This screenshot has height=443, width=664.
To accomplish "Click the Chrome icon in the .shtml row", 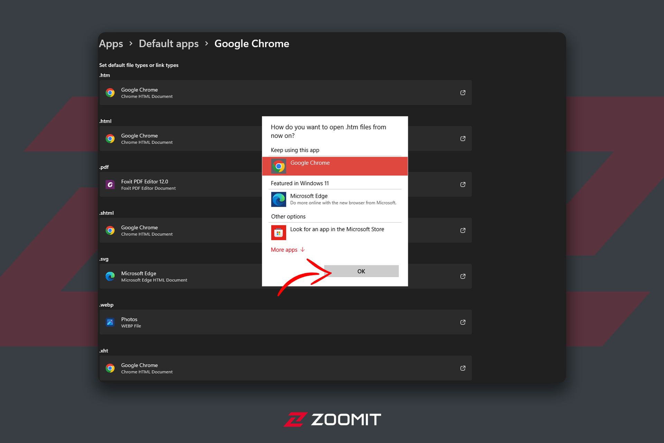I will click(x=110, y=230).
